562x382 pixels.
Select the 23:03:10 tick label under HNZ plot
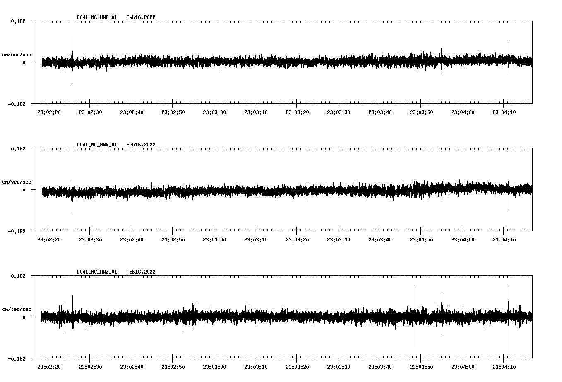(256, 367)
